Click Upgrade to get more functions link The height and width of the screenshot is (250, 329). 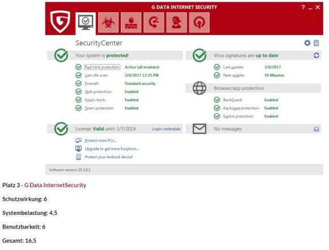coord(112,149)
